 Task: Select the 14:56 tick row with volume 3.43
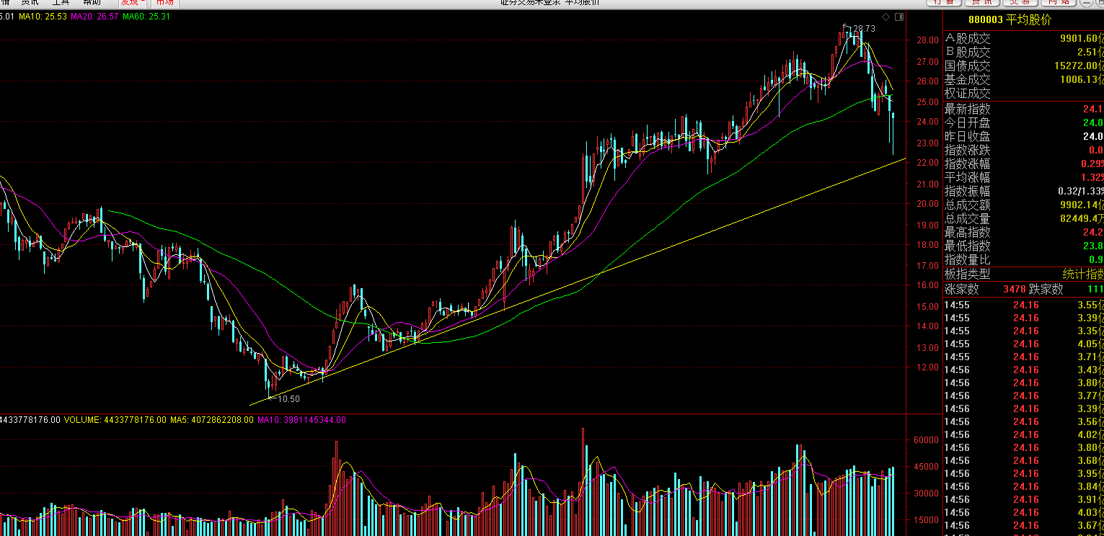[1024, 370]
